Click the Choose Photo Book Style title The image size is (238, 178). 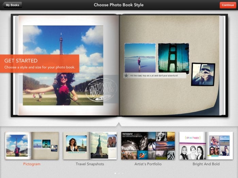click(x=119, y=5)
